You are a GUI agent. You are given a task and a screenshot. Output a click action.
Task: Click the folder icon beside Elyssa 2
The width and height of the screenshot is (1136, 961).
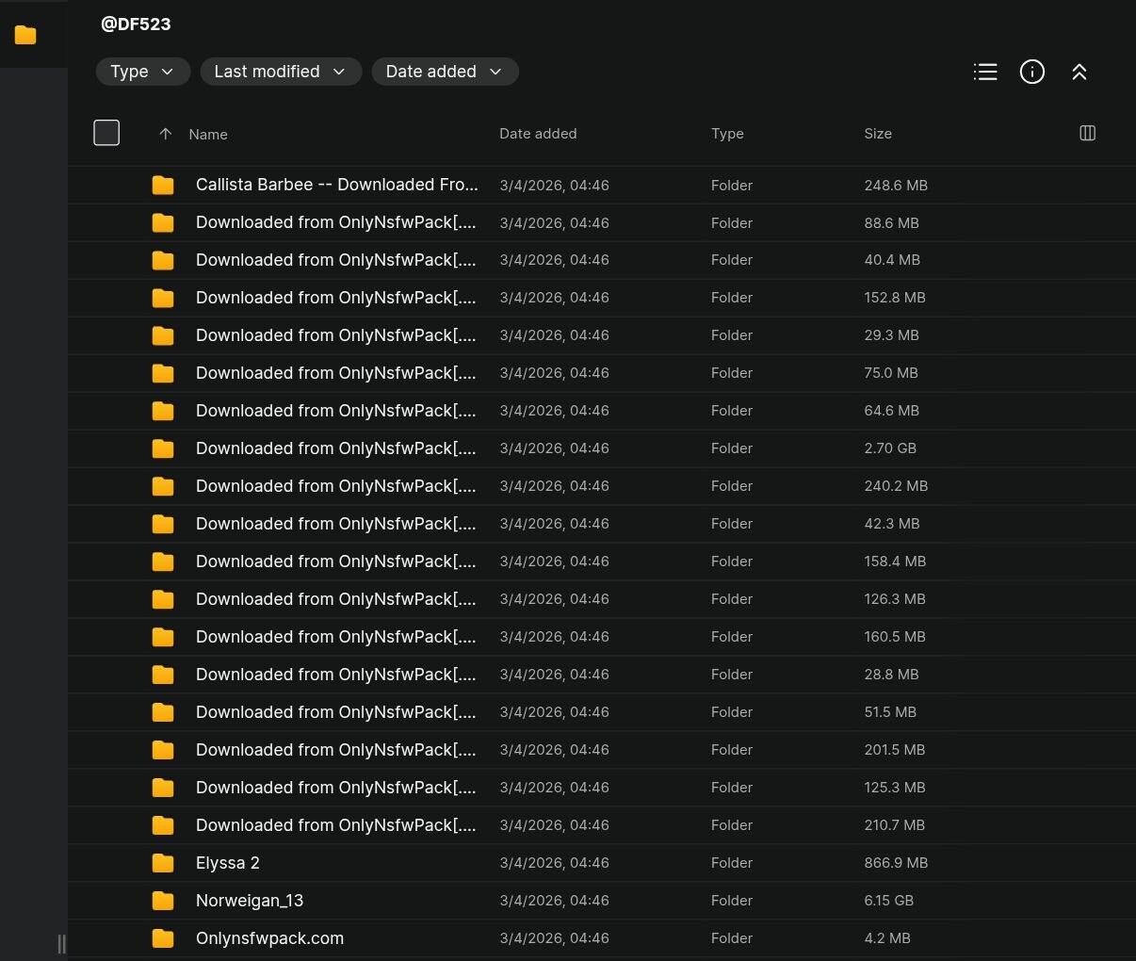163,863
